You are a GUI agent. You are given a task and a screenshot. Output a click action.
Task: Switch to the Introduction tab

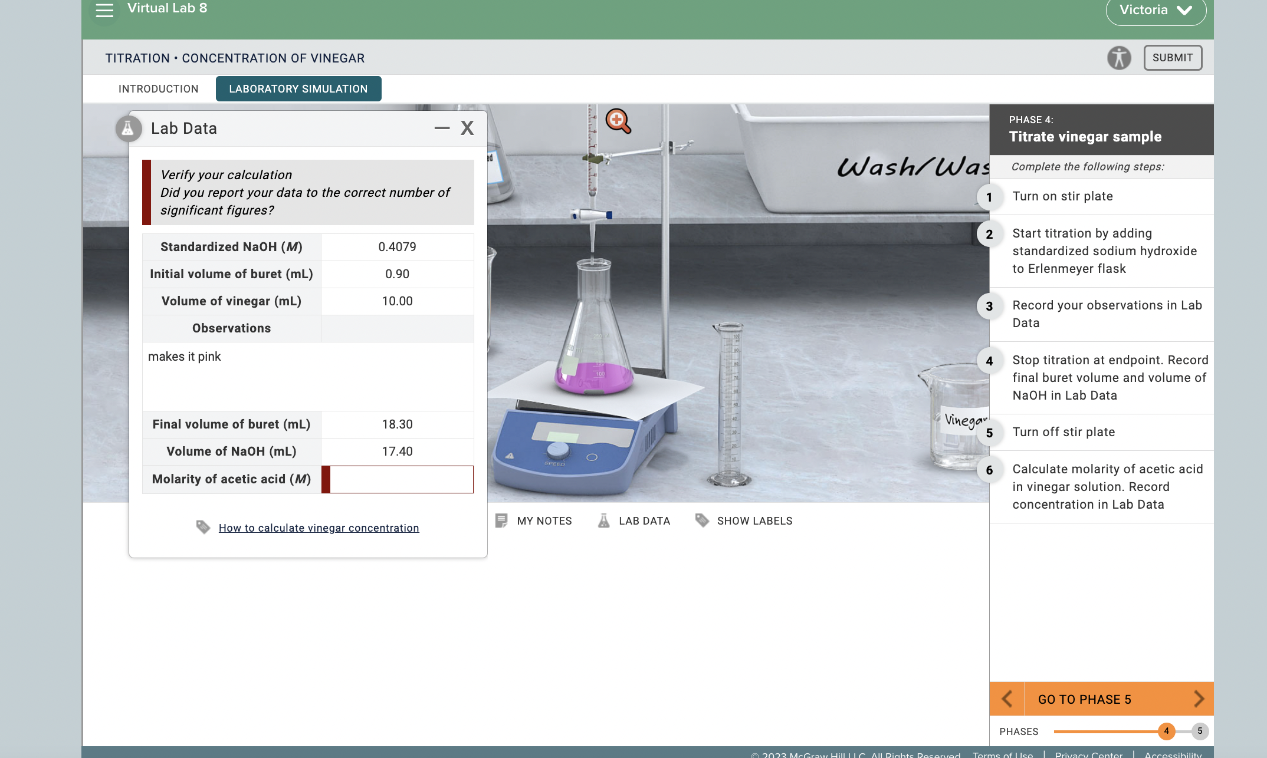click(159, 89)
